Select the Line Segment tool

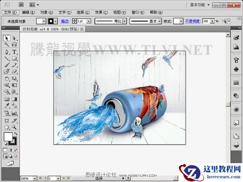7,58
